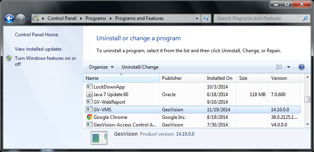Click the list scrollbar up arrow
The width and height of the screenshot is (314, 152).
[x=308, y=77]
